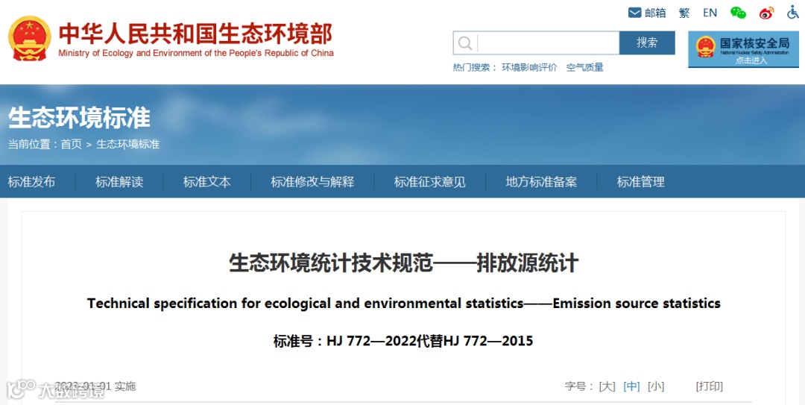Viewport: 805px width, 405px height.
Task: Click the national emblem logo
Action: click(29, 38)
